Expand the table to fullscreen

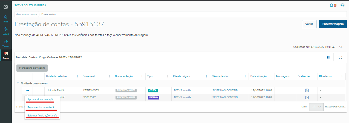tap(341, 57)
